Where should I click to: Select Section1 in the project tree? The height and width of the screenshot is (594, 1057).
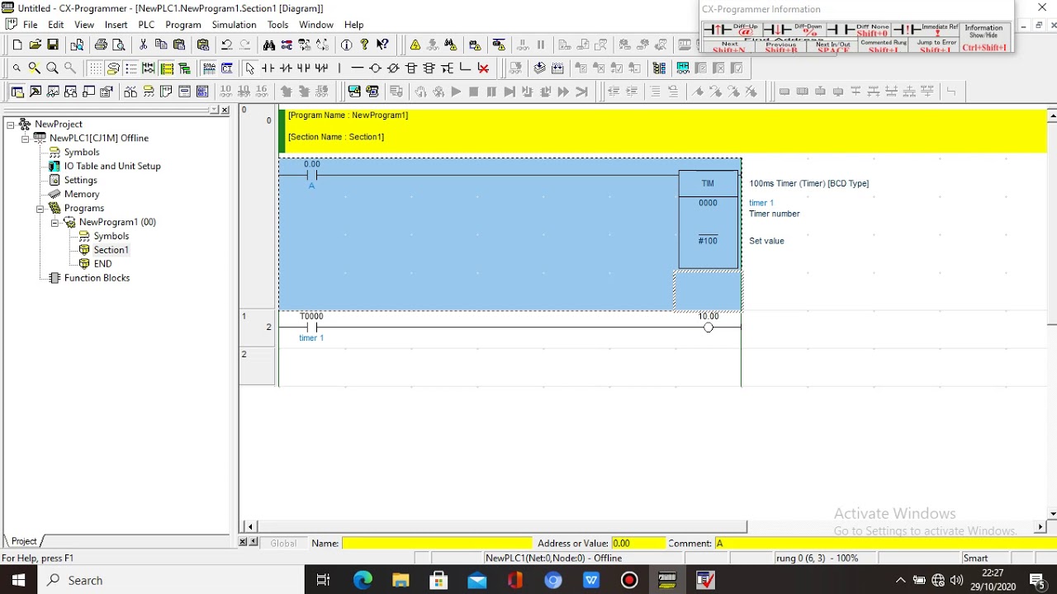pyautogui.click(x=111, y=250)
